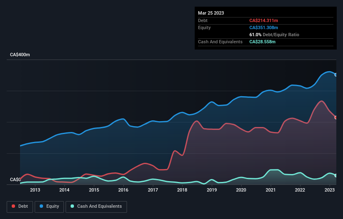
Task: Click the teal Cash legend dot
Action: point(72,206)
